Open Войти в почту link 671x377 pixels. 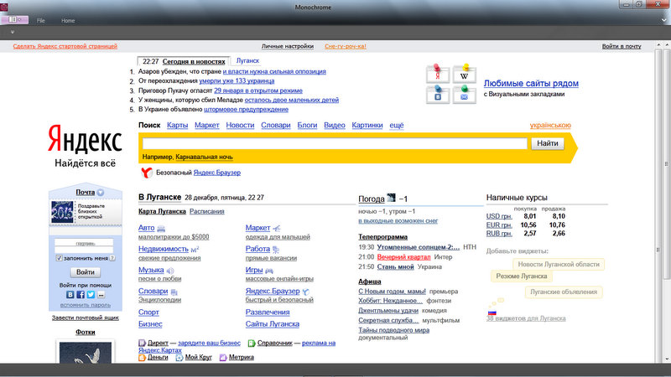click(622, 46)
